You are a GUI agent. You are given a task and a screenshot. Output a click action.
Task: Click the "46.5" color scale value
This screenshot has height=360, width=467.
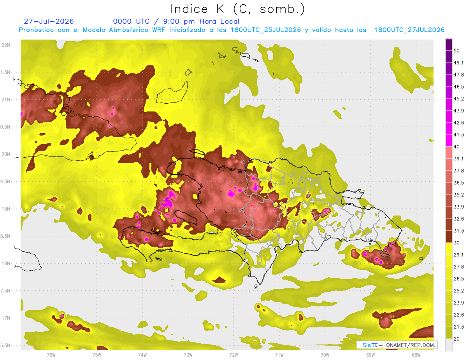[459, 87]
